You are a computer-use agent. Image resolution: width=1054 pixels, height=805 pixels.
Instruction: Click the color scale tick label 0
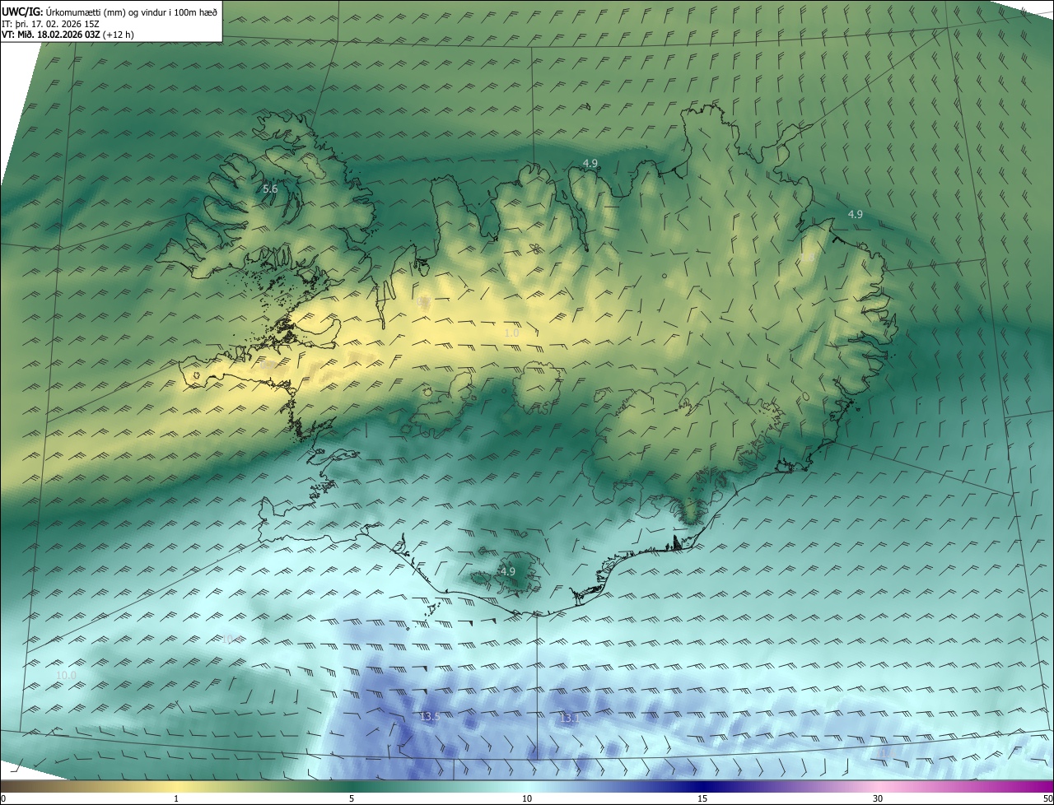coord(3,798)
